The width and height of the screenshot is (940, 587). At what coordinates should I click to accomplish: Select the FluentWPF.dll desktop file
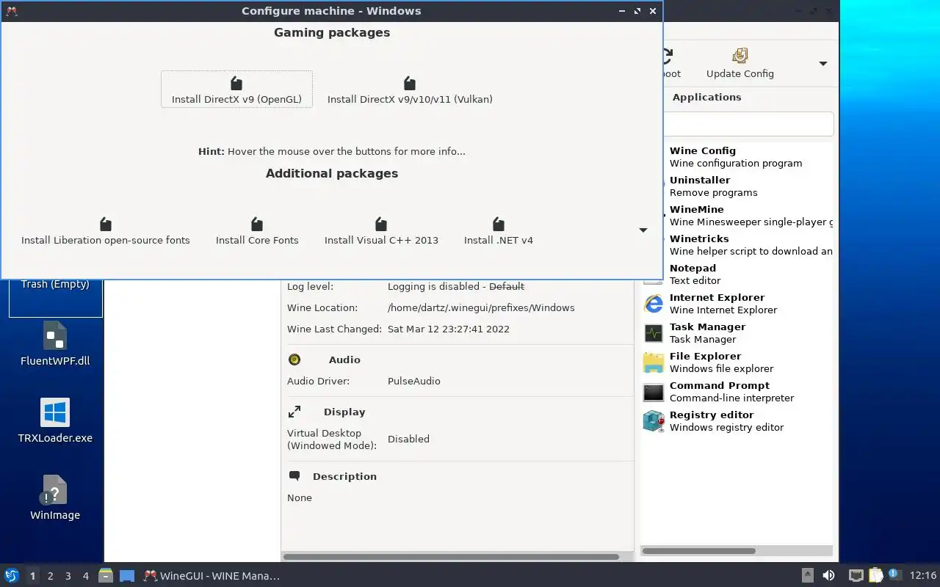[55, 344]
